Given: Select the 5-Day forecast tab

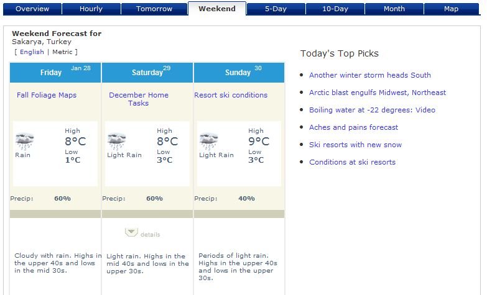Looking at the screenshot, I should click(276, 9).
